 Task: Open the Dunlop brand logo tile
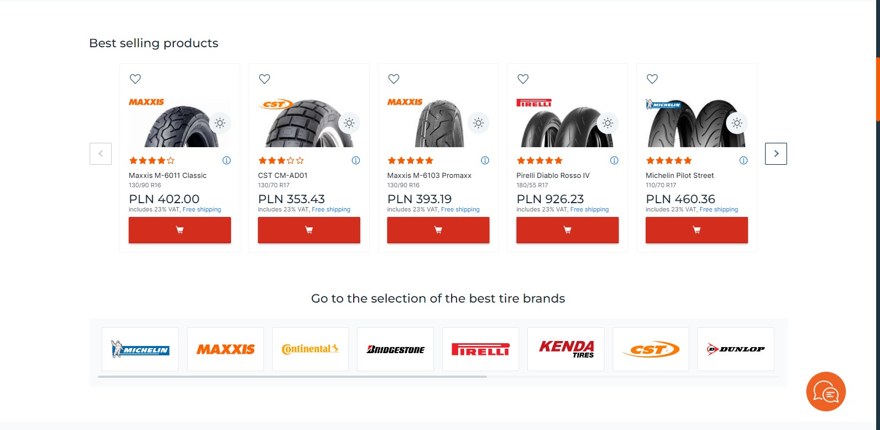736,349
